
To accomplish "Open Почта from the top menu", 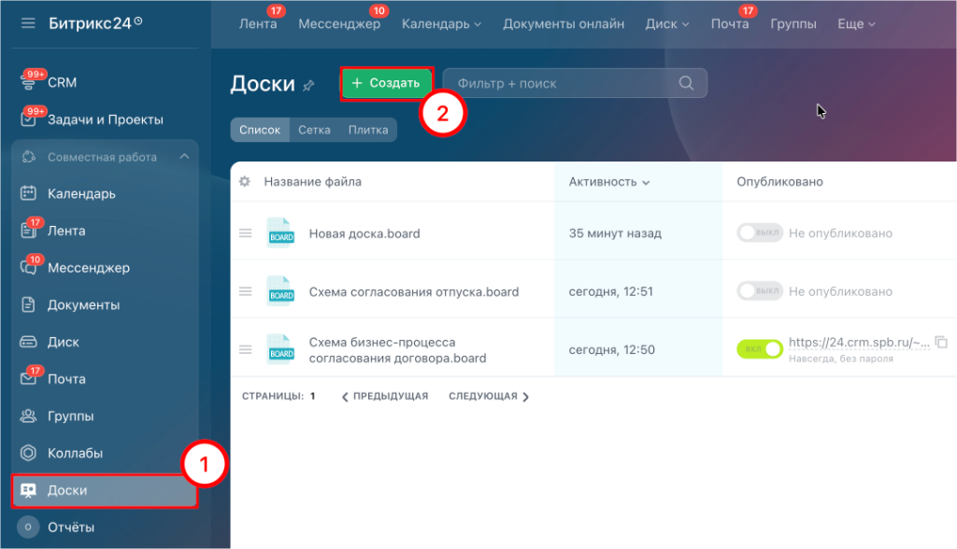I will click(730, 23).
